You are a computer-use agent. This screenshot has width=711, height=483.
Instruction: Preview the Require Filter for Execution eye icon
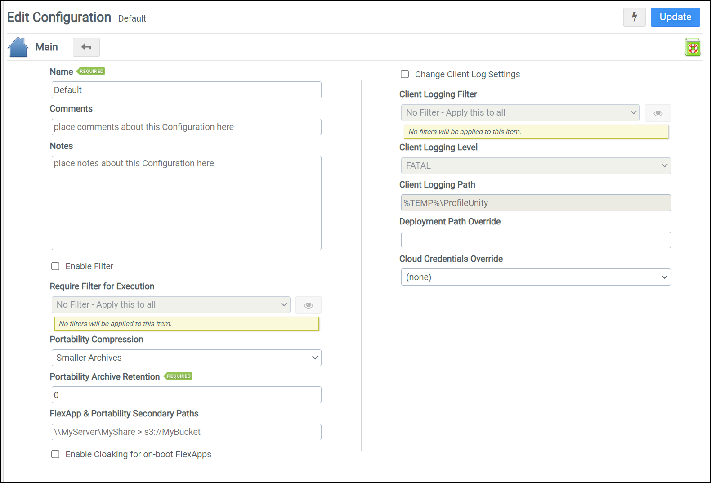[308, 305]
